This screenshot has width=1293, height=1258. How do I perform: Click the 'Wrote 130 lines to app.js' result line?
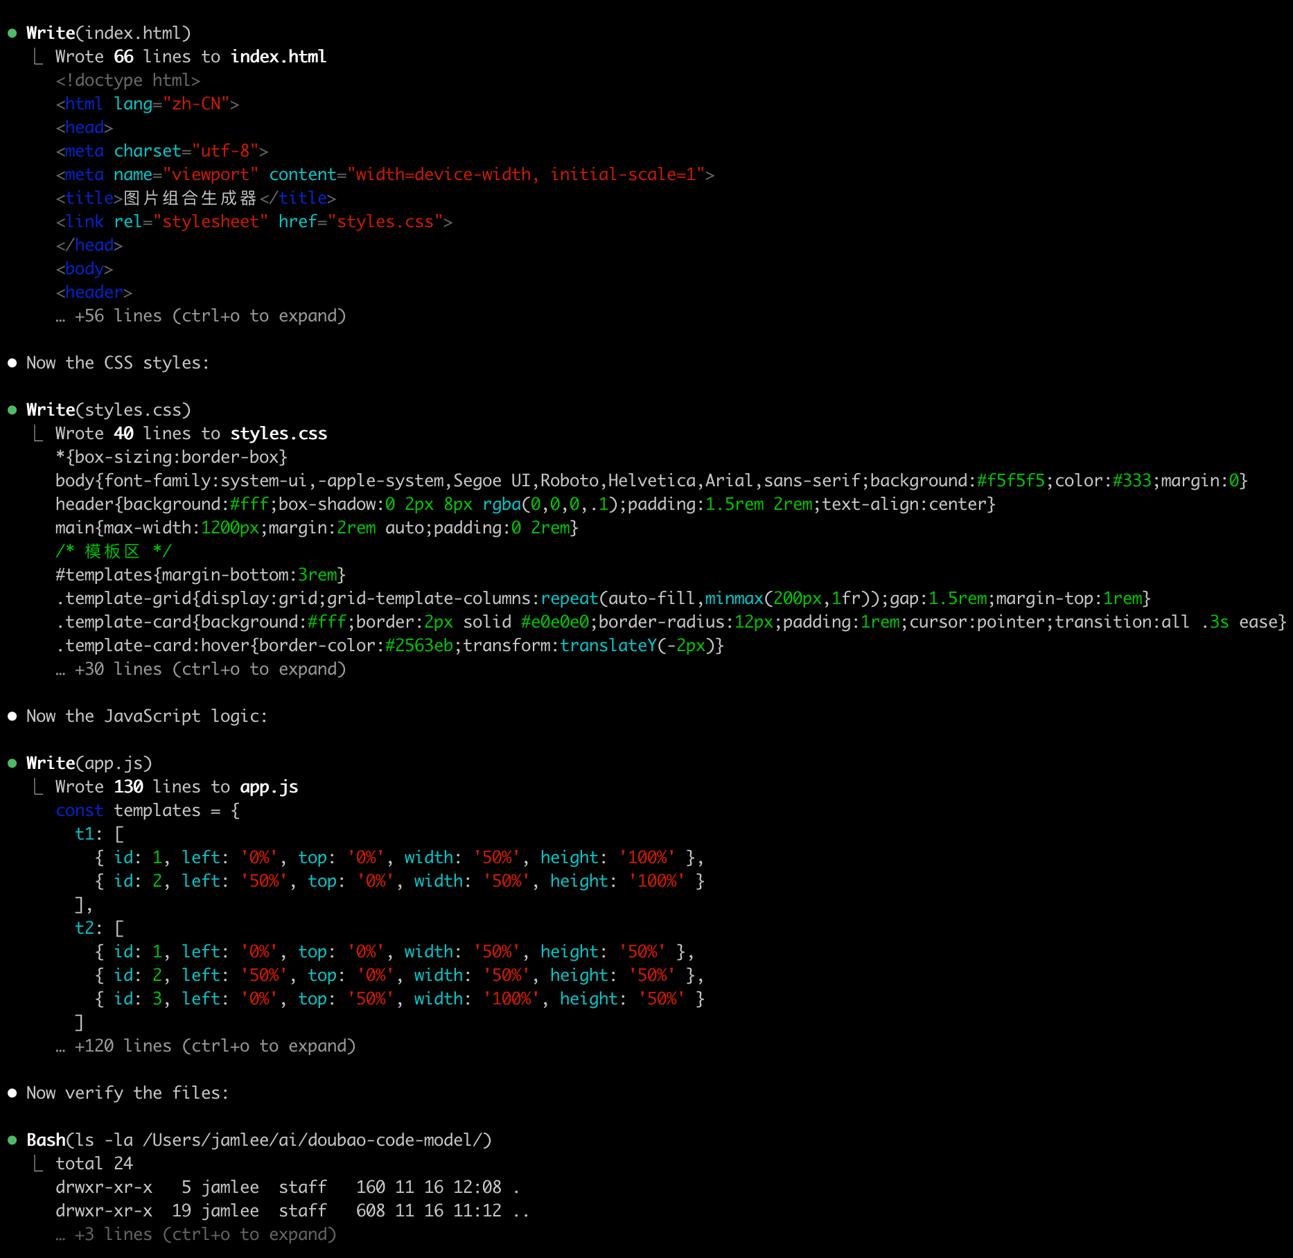[x=177, y=787]
